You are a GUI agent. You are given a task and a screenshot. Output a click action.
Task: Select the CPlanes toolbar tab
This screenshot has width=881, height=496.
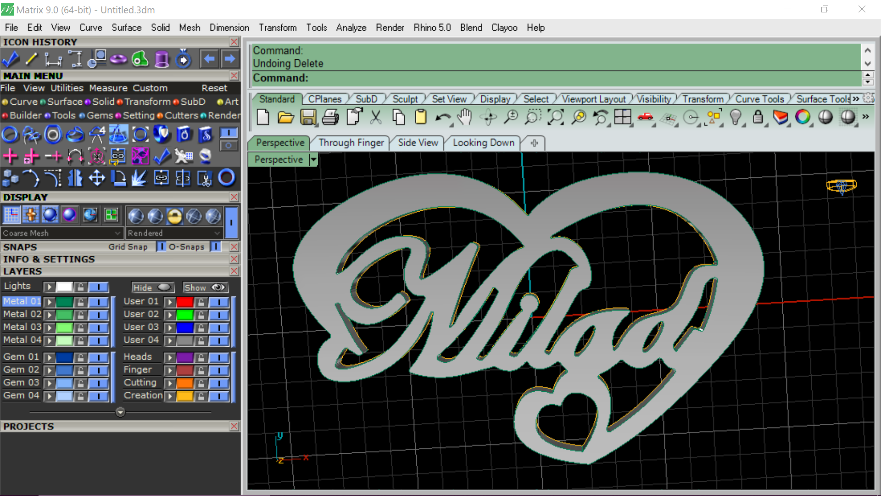(325, 99)
